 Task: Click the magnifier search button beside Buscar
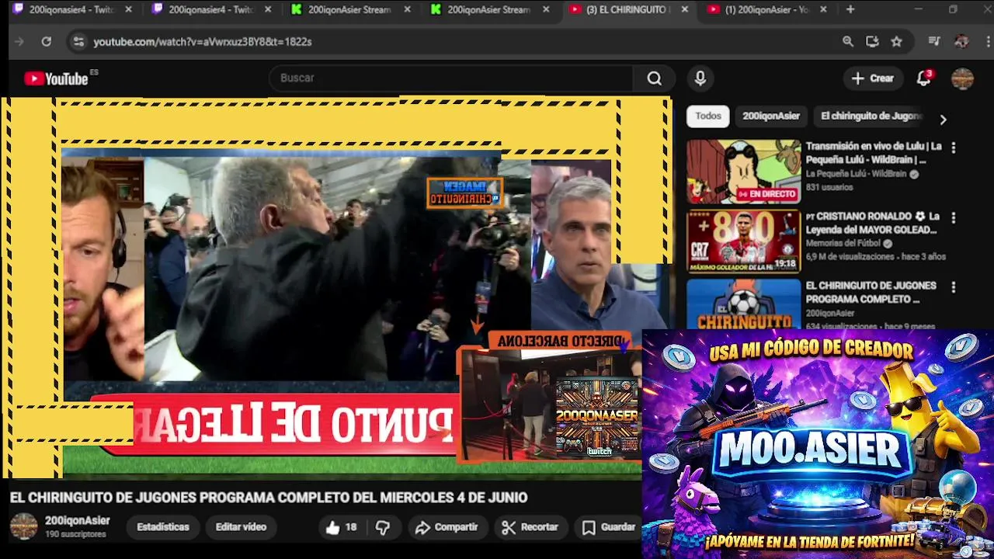[x=655, y=78]
